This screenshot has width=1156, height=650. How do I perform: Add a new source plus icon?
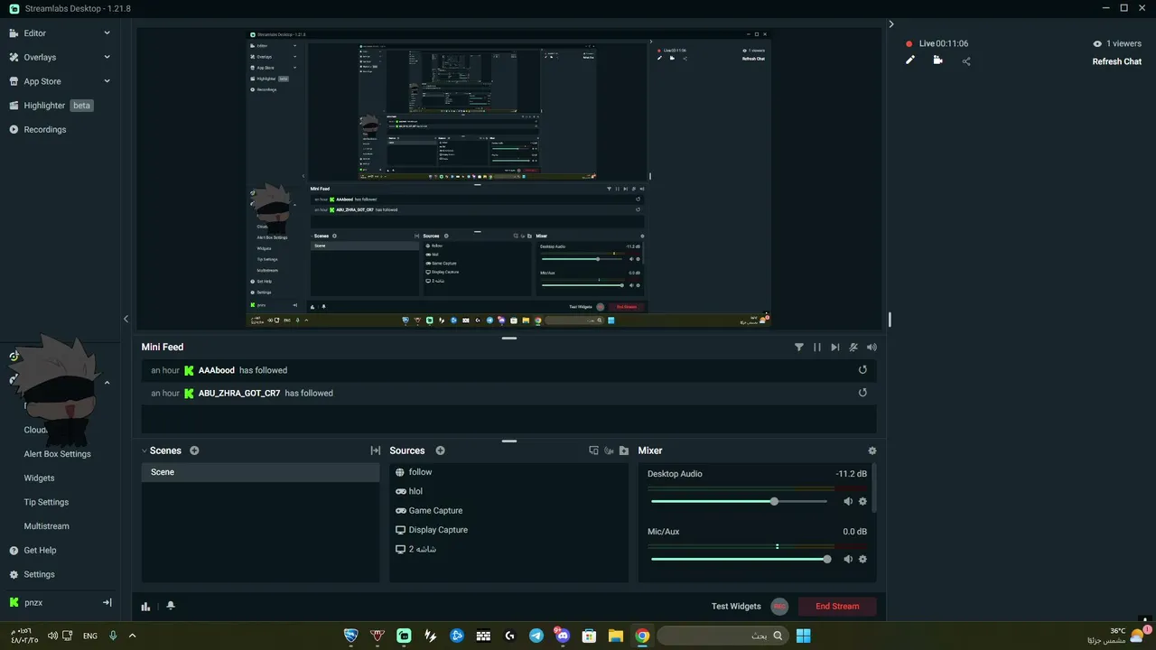click(441, 450)
